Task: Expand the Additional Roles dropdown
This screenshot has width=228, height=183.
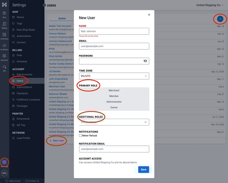Action: point(114,122)
